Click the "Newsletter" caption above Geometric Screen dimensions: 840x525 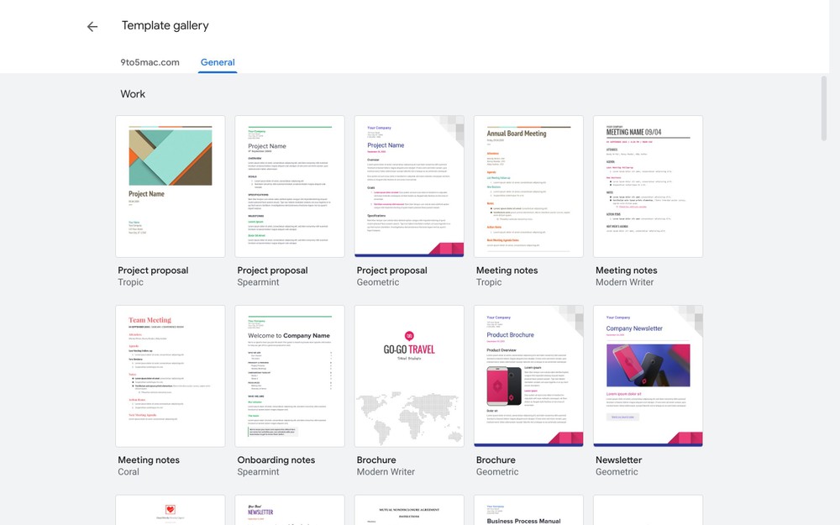pos(619,459)
